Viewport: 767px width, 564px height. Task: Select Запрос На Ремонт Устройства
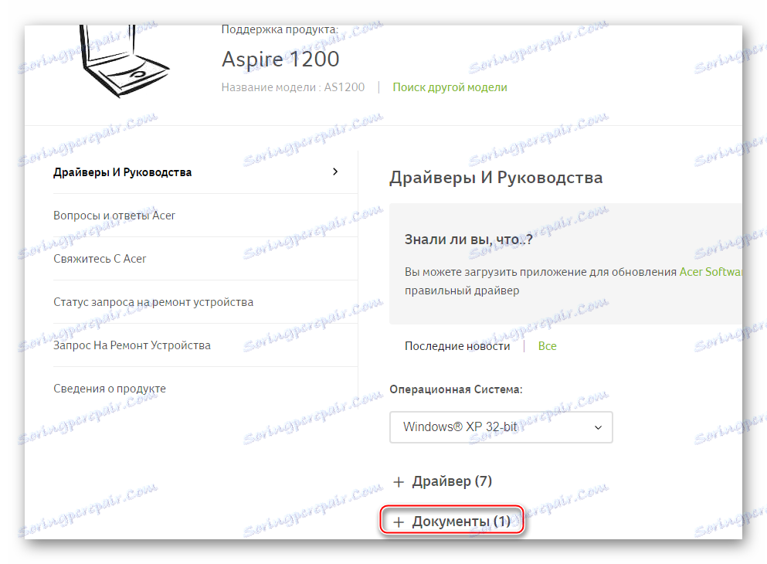pos(132,345)
